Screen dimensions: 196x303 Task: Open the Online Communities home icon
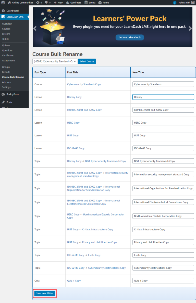(9, 3)
